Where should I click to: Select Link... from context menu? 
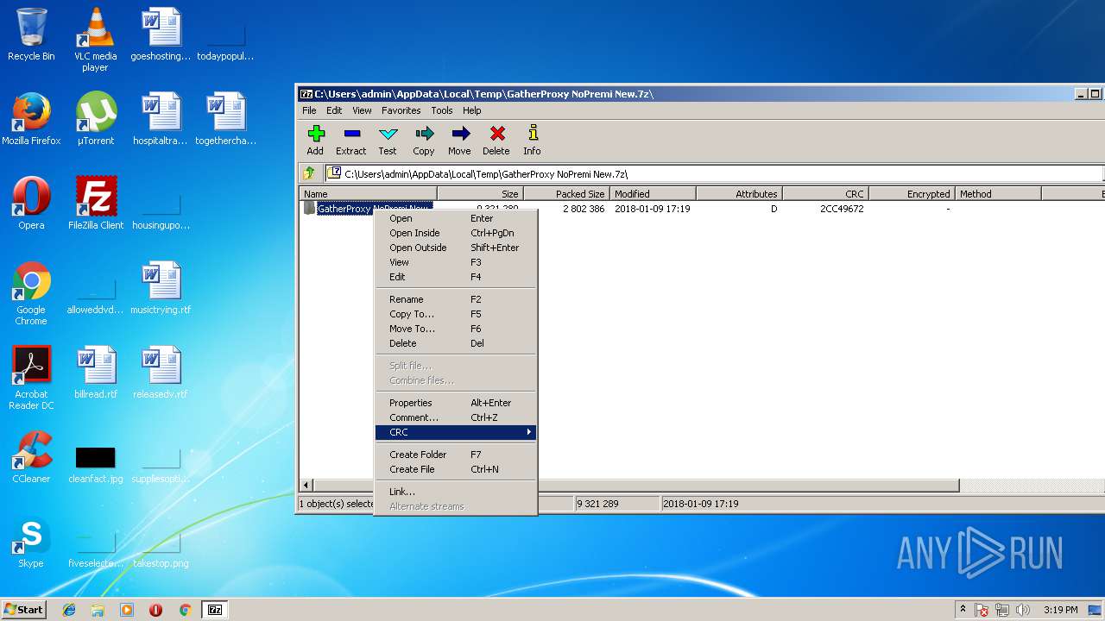456,492
